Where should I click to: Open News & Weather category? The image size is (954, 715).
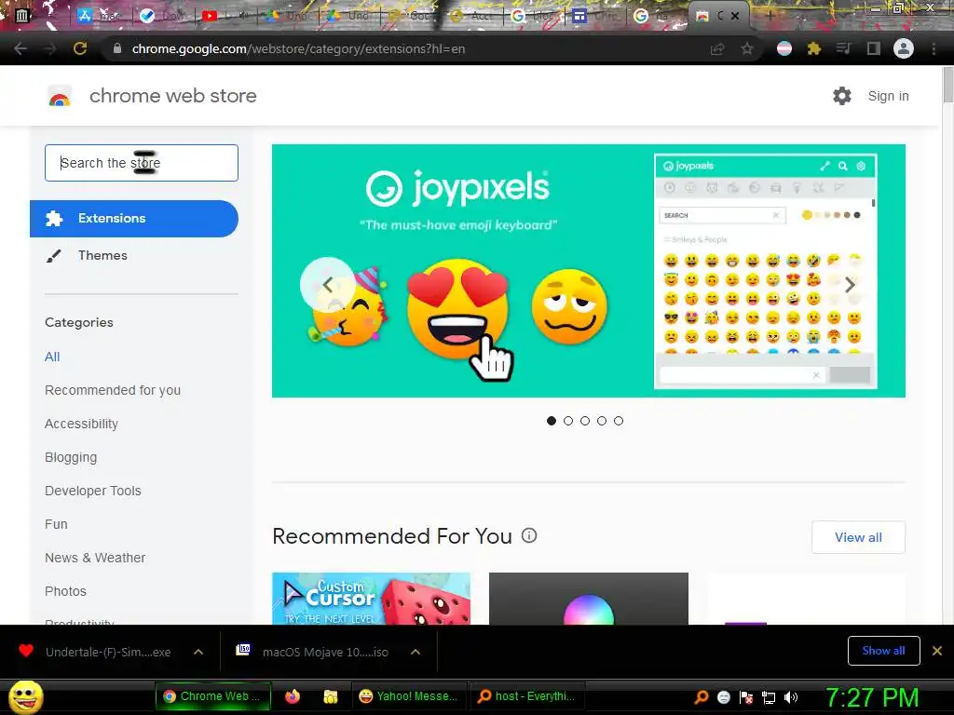(x=95, y=558)
